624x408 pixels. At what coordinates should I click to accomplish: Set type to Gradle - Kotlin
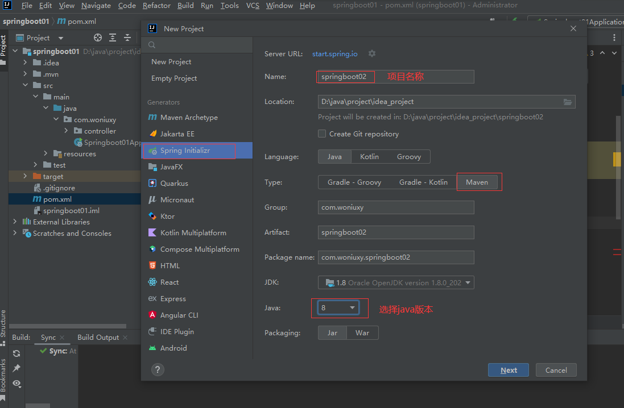(x=423, y=182)
